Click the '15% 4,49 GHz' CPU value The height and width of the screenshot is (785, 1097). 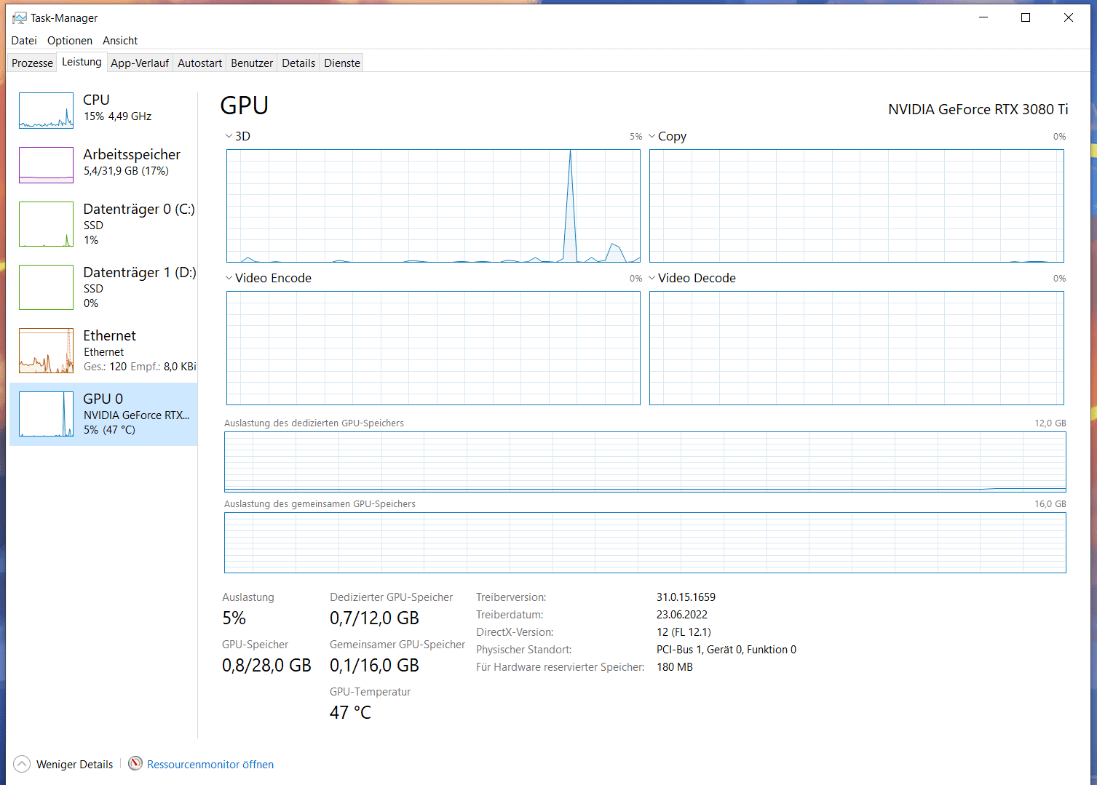(x=117, y=116)
